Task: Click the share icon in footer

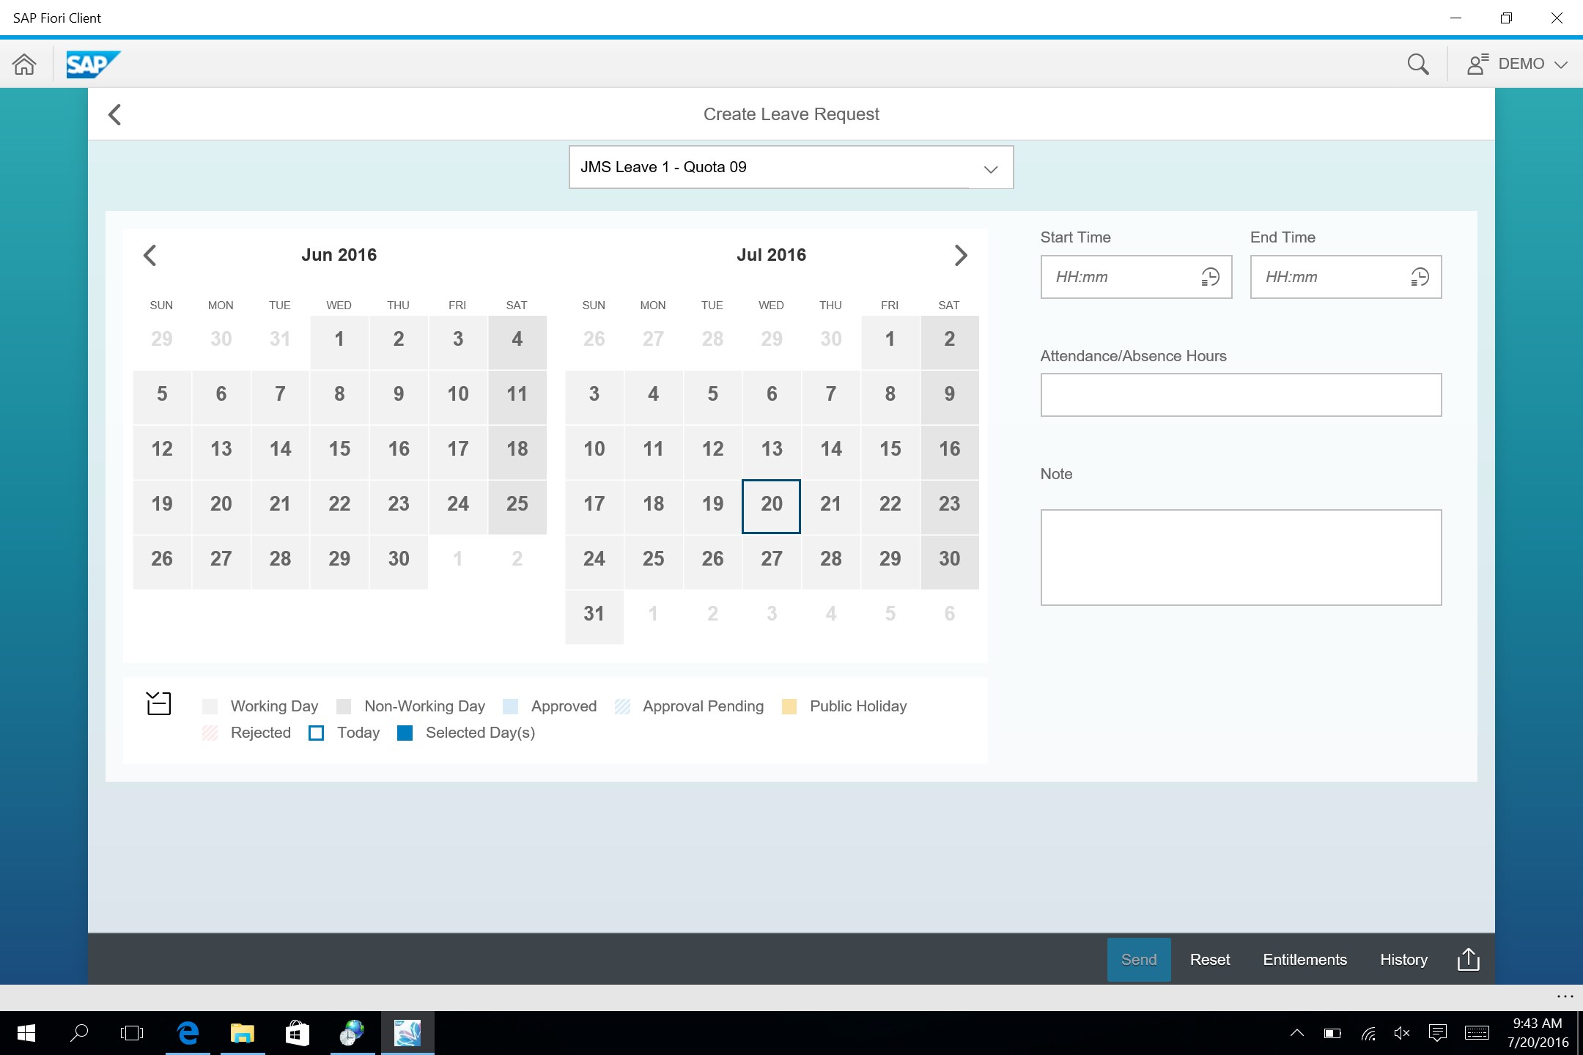Action: (1468, 959)
